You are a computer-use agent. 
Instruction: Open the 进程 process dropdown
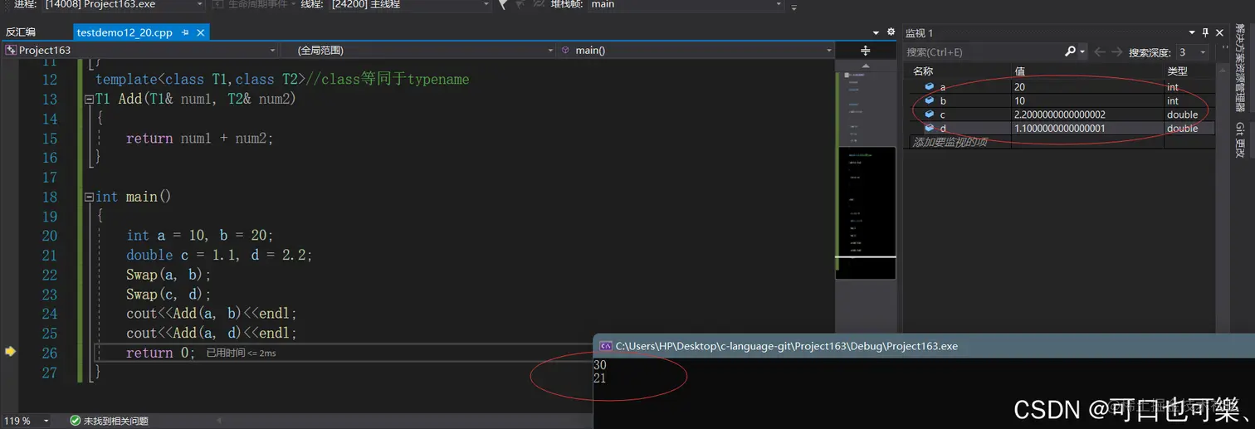pos(123,5)
